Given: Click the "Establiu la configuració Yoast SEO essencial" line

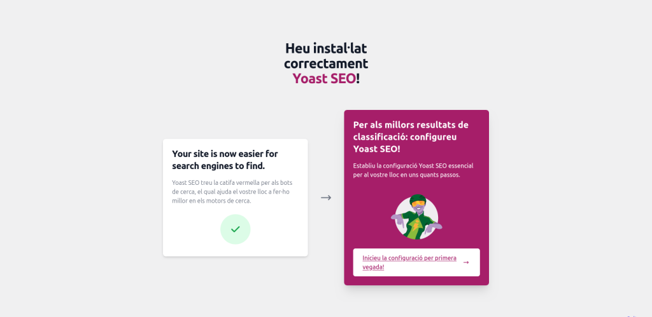Looking at the screenshot, I should (413, 166).
